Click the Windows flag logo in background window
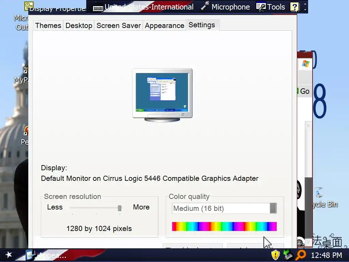The height and width of the screenshot is (262, 349). click(x=305, y=64)
